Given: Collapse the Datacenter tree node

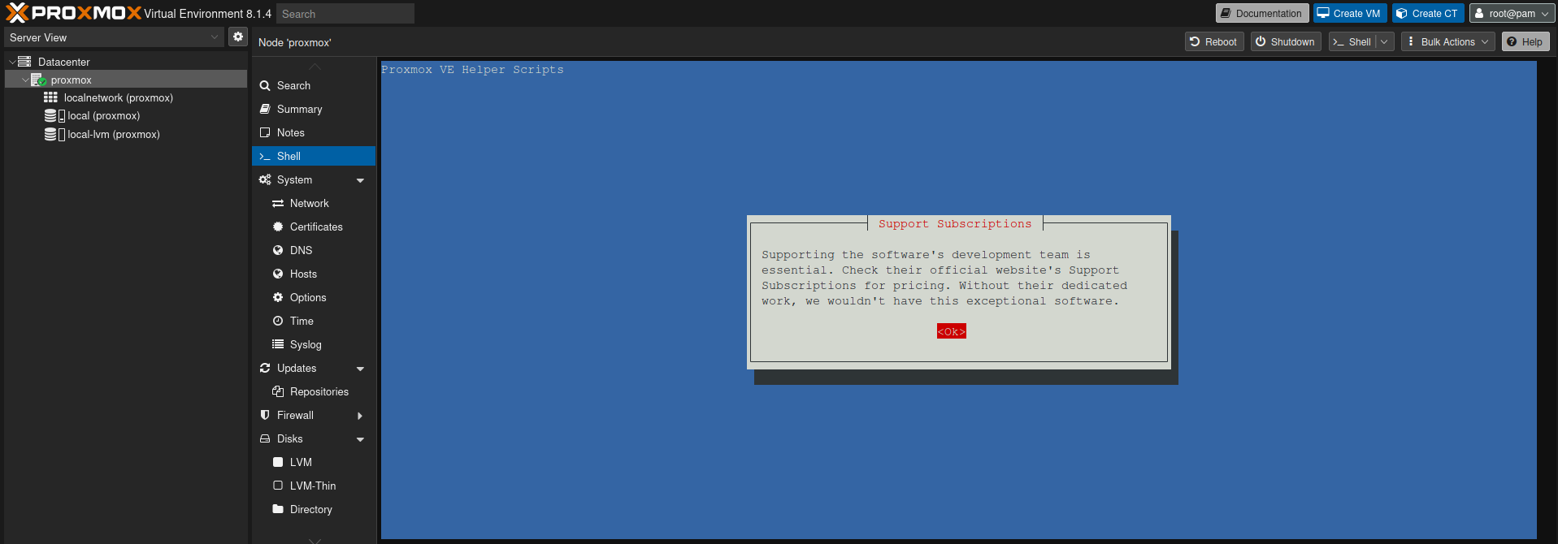Looking at the screenshot, I should (x=12, y=62).
